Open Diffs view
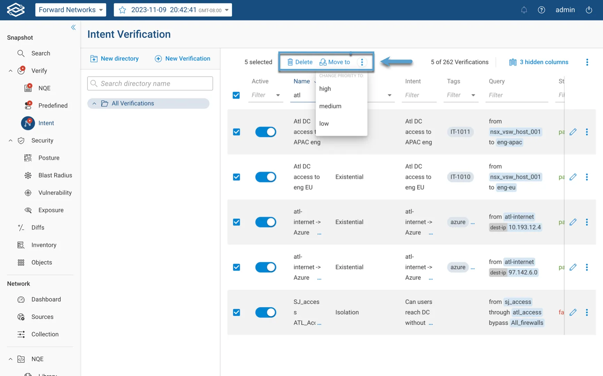The height and width of the screenshot is (376, 603). [38, 227]
